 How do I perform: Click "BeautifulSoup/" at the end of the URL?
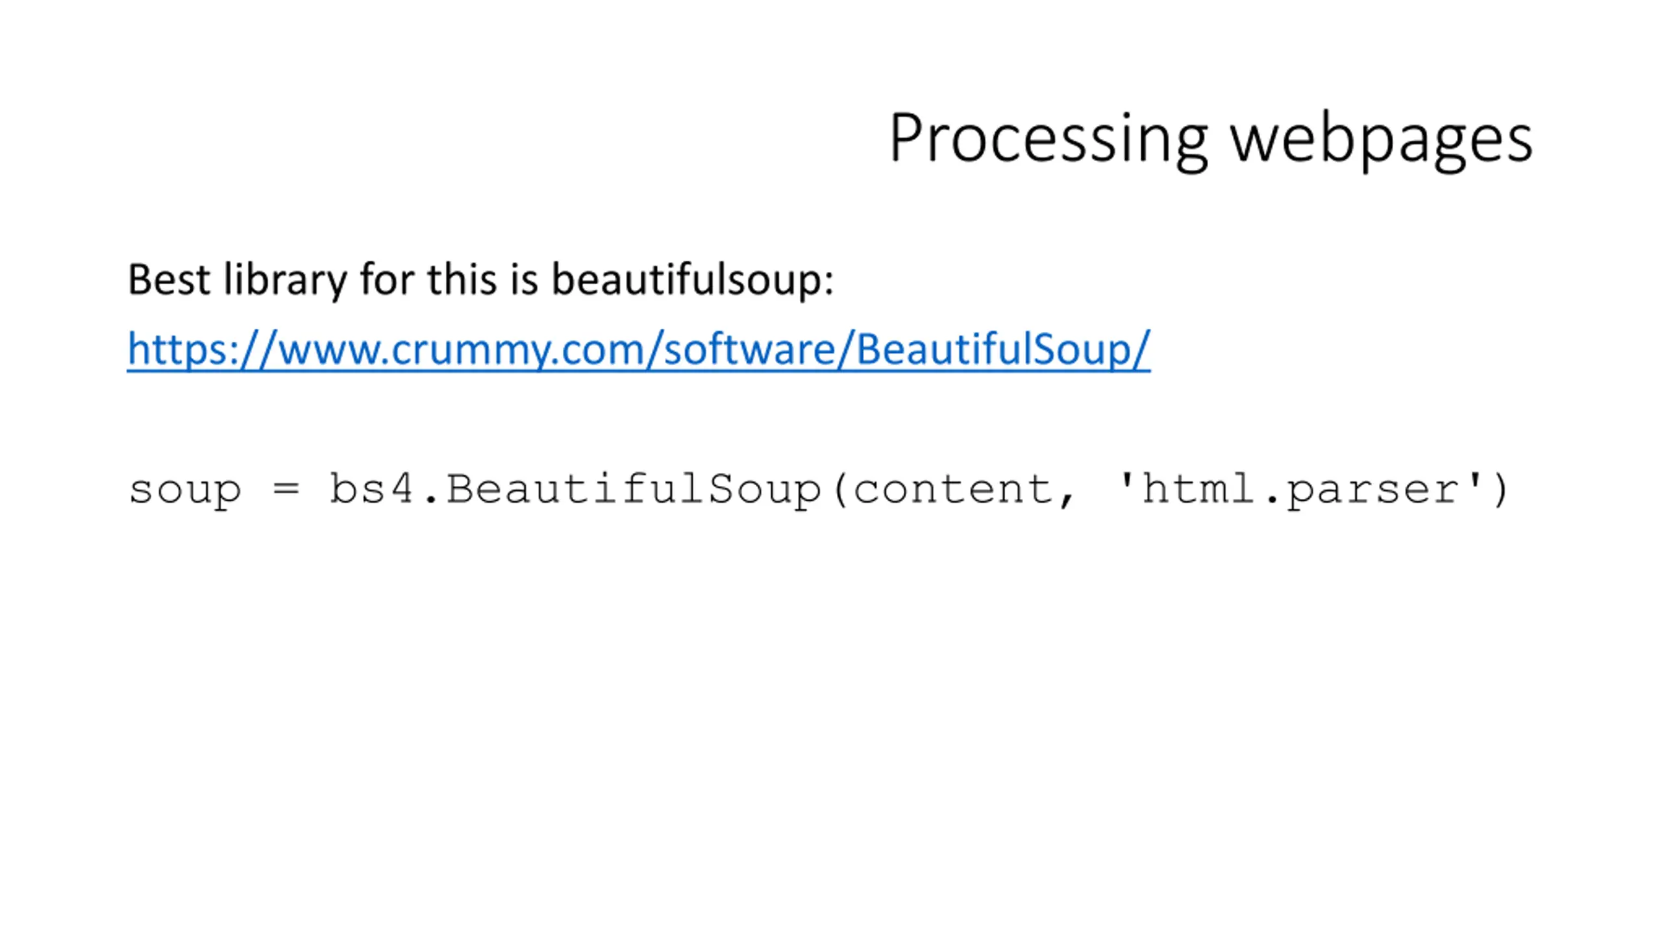point(1003,349)
